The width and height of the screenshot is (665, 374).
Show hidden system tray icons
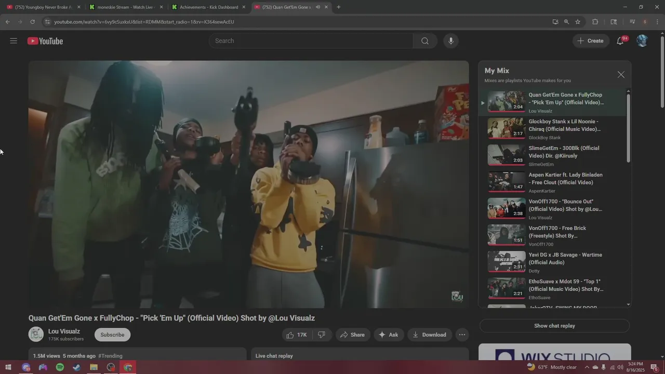tap(587, 367)
